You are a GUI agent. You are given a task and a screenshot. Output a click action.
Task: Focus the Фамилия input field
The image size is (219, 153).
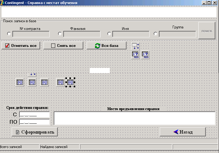(82, 34)
